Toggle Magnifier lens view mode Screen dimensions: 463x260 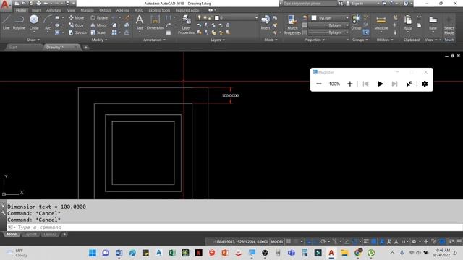[x=409, y=84]
